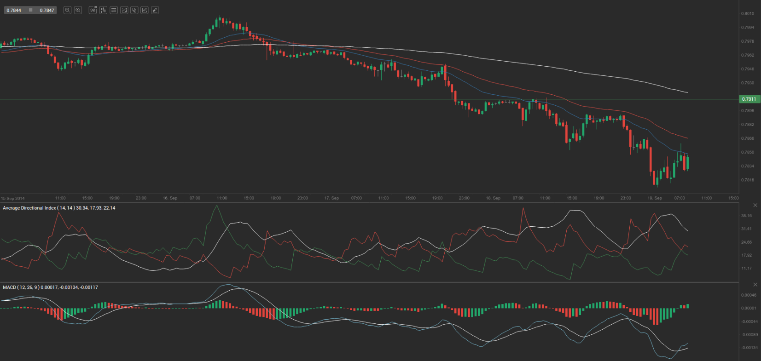
Task: Click the chart image snapshot icon
Action: tap(124, 10)
